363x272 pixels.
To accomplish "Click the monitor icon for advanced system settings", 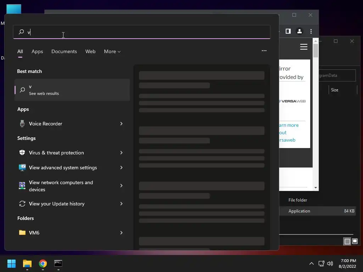I will click(x=22, y=168).
